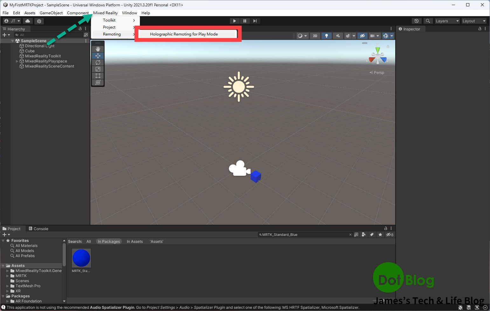
Task: Save search to Favorites star icon
Action: click(380, 235)
